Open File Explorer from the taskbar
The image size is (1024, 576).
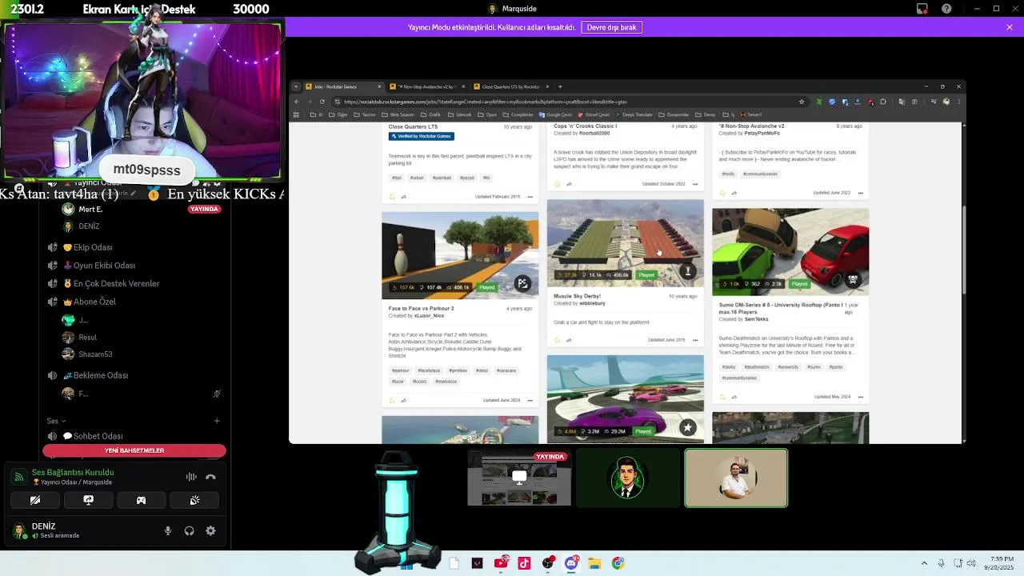click(594, 563)
